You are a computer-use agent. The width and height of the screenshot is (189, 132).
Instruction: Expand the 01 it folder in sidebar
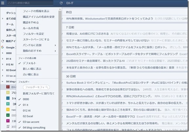[x=2, y=59]
